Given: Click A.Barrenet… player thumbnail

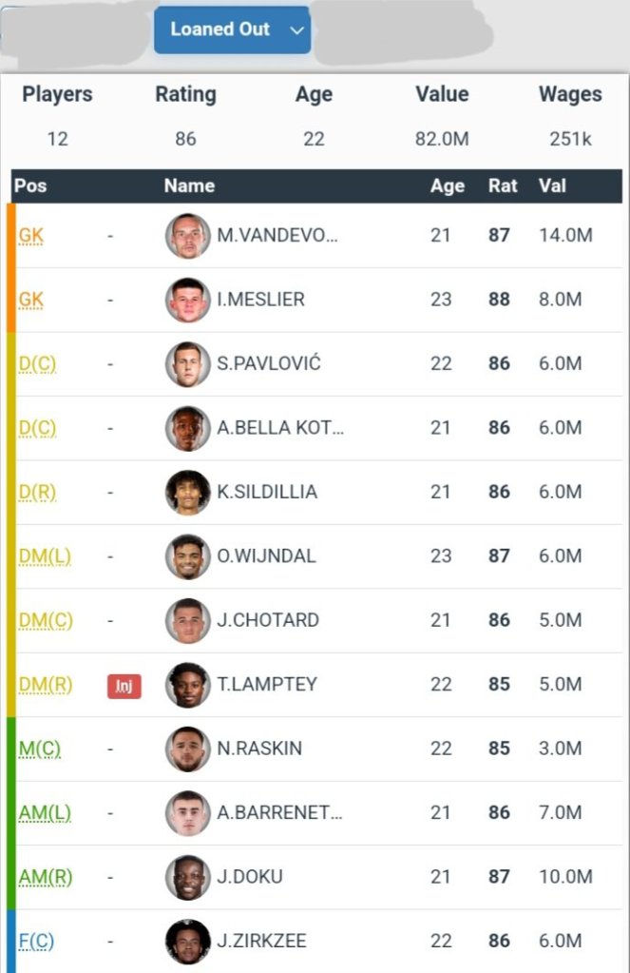Looking at the screenshot, I should [187, 813].
